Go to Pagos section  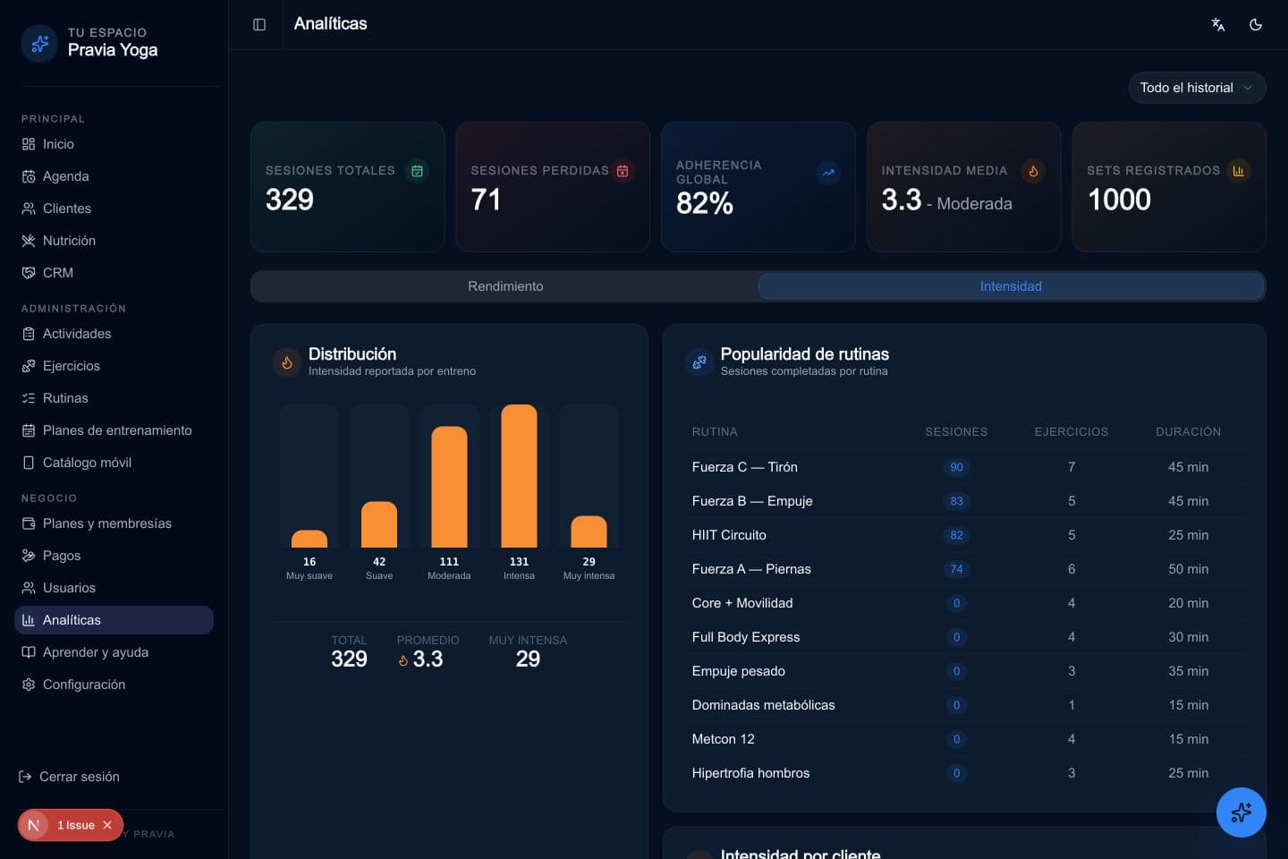point(114,556)
